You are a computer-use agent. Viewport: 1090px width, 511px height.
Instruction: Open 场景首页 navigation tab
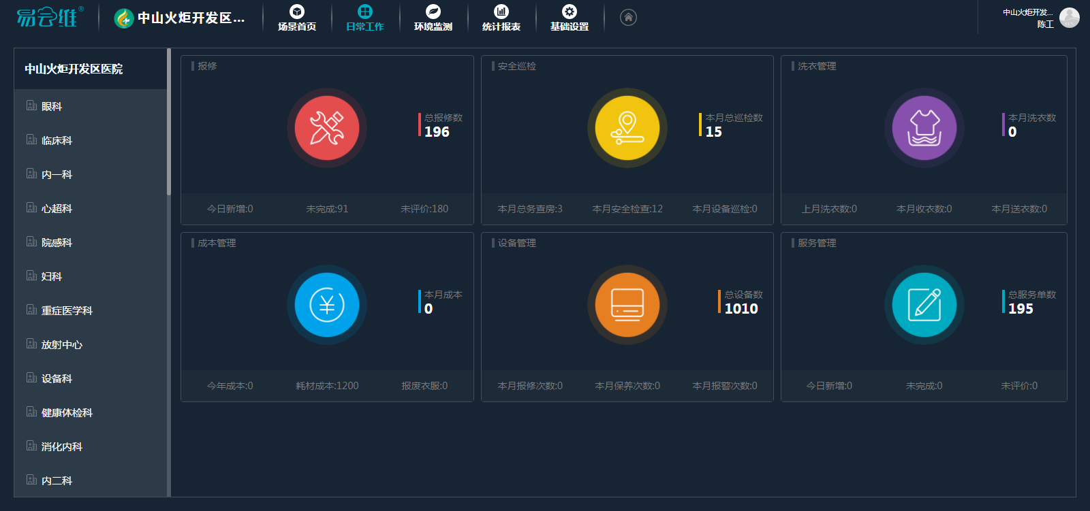coord(297,18)
